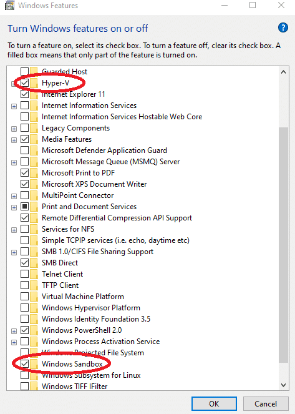Click the blue help question mark icon
Viewport: 295px width, 414px height.
pyautogui.click(x=283, y=27)
